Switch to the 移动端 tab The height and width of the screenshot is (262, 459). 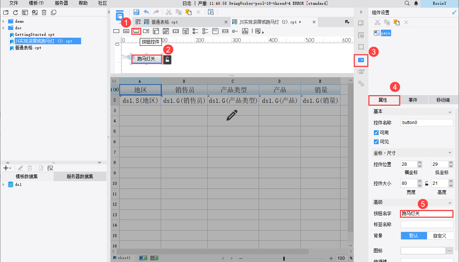pyautogui.click(x=443, y=100)
